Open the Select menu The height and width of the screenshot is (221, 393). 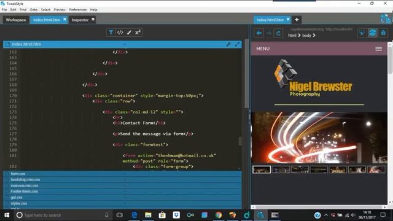tap(45, 10)
